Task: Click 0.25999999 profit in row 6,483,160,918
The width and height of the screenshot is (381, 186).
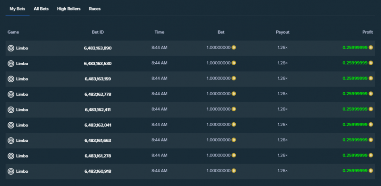Action: [355, 171]
